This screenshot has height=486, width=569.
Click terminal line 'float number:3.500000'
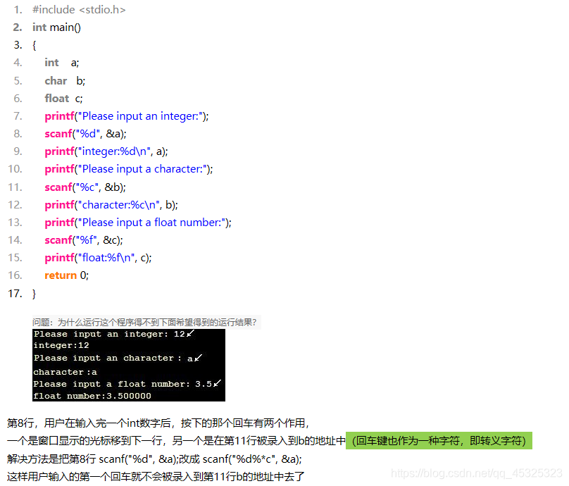(x=92, y=396)
